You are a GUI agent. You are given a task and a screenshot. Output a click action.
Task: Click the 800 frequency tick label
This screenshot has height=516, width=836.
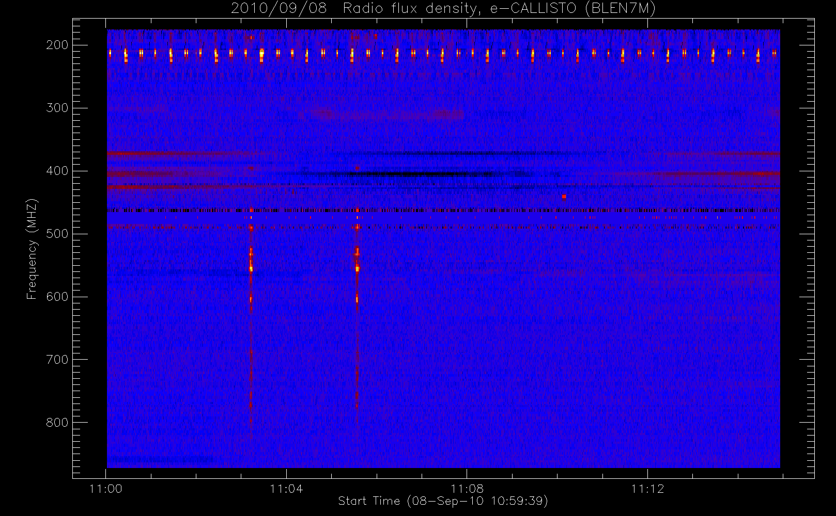57,423
